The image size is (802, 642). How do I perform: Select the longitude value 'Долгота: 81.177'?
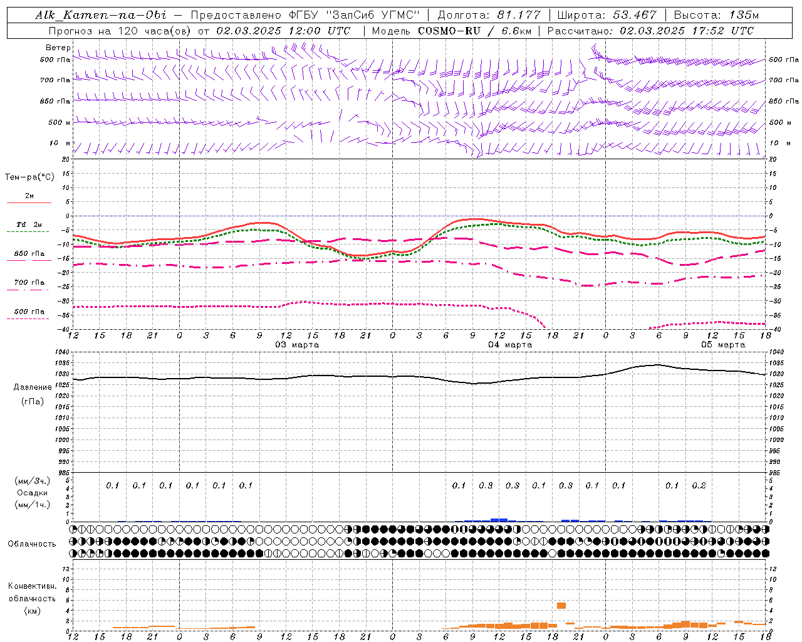point(489,16)
